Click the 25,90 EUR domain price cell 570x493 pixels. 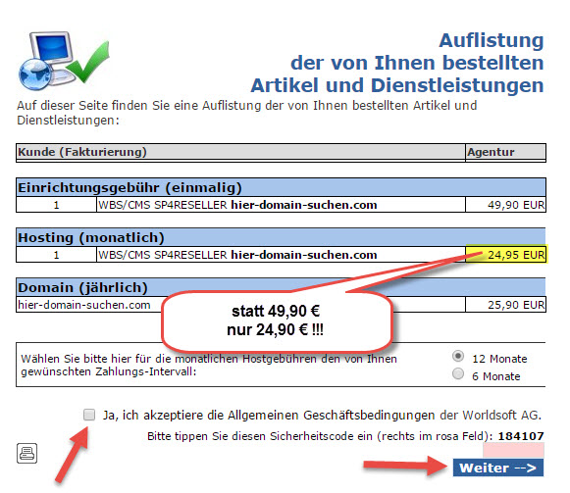click(505, 305)
